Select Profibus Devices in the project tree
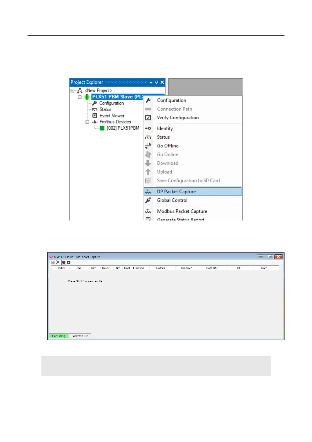Viewport: 312px width, 442px height. [115, 122]
